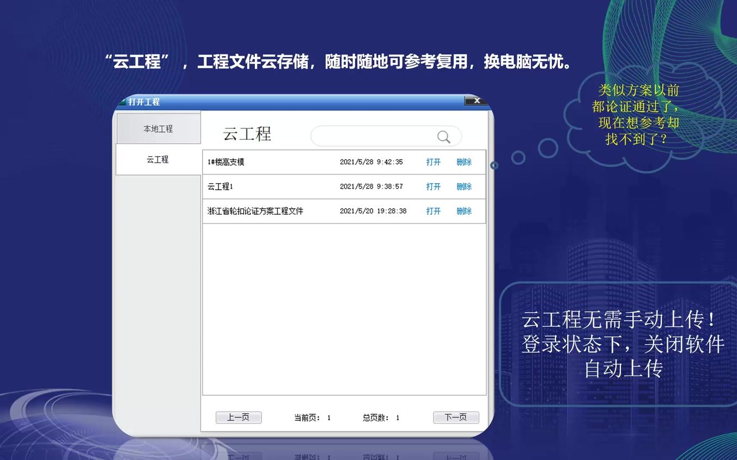Click the dialog title bar app icon
Viewport: 737px width, 460px height.
click(x=123, y=102)
